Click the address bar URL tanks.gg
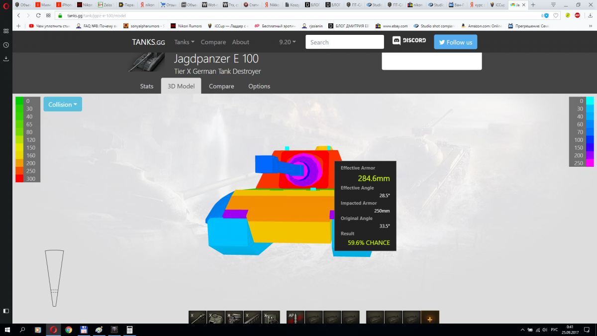The height and width of the screenshot is (336, 597). [x=97, y=16]
